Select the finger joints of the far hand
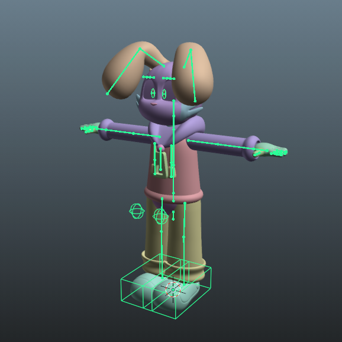342x342 pixels. coord(88,129)
